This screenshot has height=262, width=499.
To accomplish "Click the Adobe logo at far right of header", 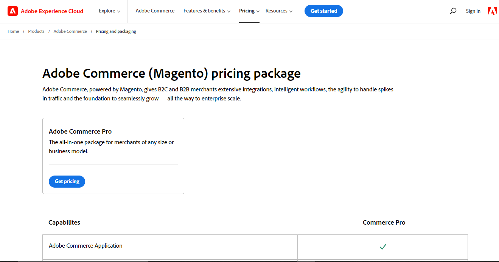I will pyautogui.click(x=492, y=11).
